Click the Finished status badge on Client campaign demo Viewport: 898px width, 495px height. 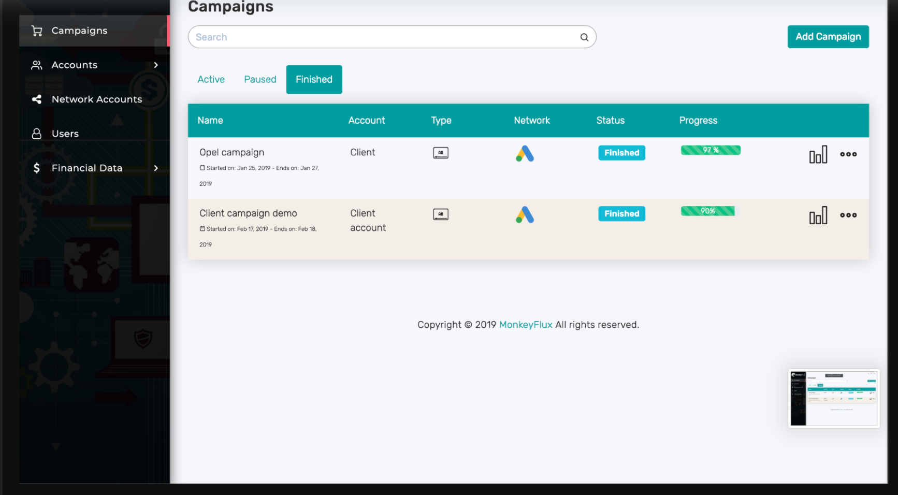tap(621, 213)
